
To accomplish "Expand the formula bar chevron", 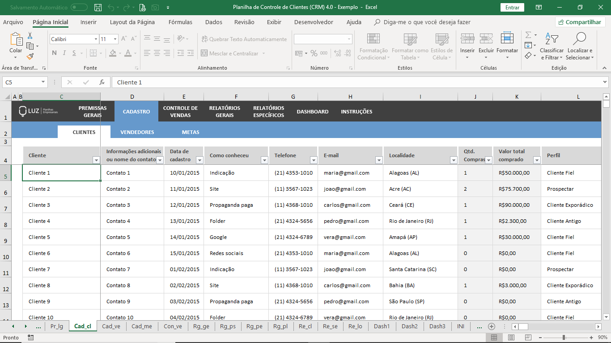I will coord(605,82).
